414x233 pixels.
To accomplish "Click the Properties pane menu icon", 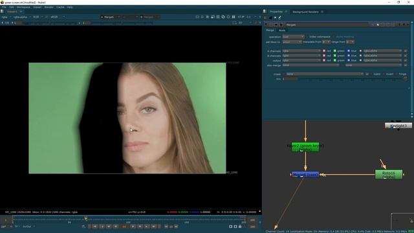I will coord(265,12).
